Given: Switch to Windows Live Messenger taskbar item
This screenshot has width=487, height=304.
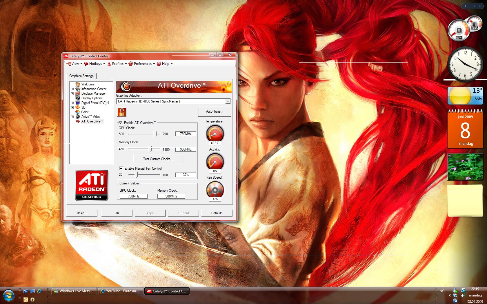Looking at the screenshot, I should point(74,291).
